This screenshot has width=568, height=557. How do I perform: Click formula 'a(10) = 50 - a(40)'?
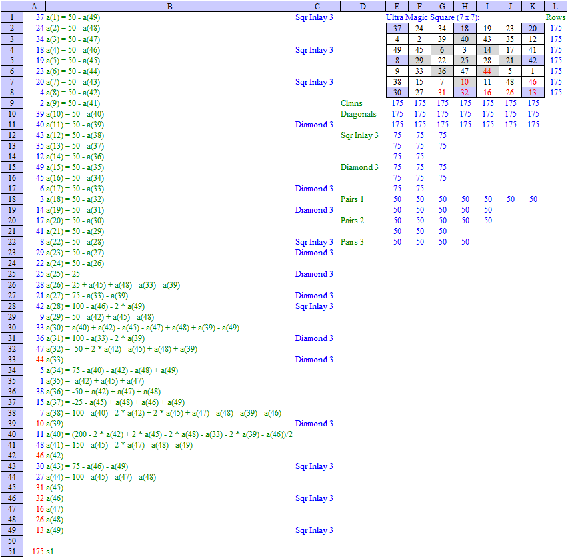point(75,114)
